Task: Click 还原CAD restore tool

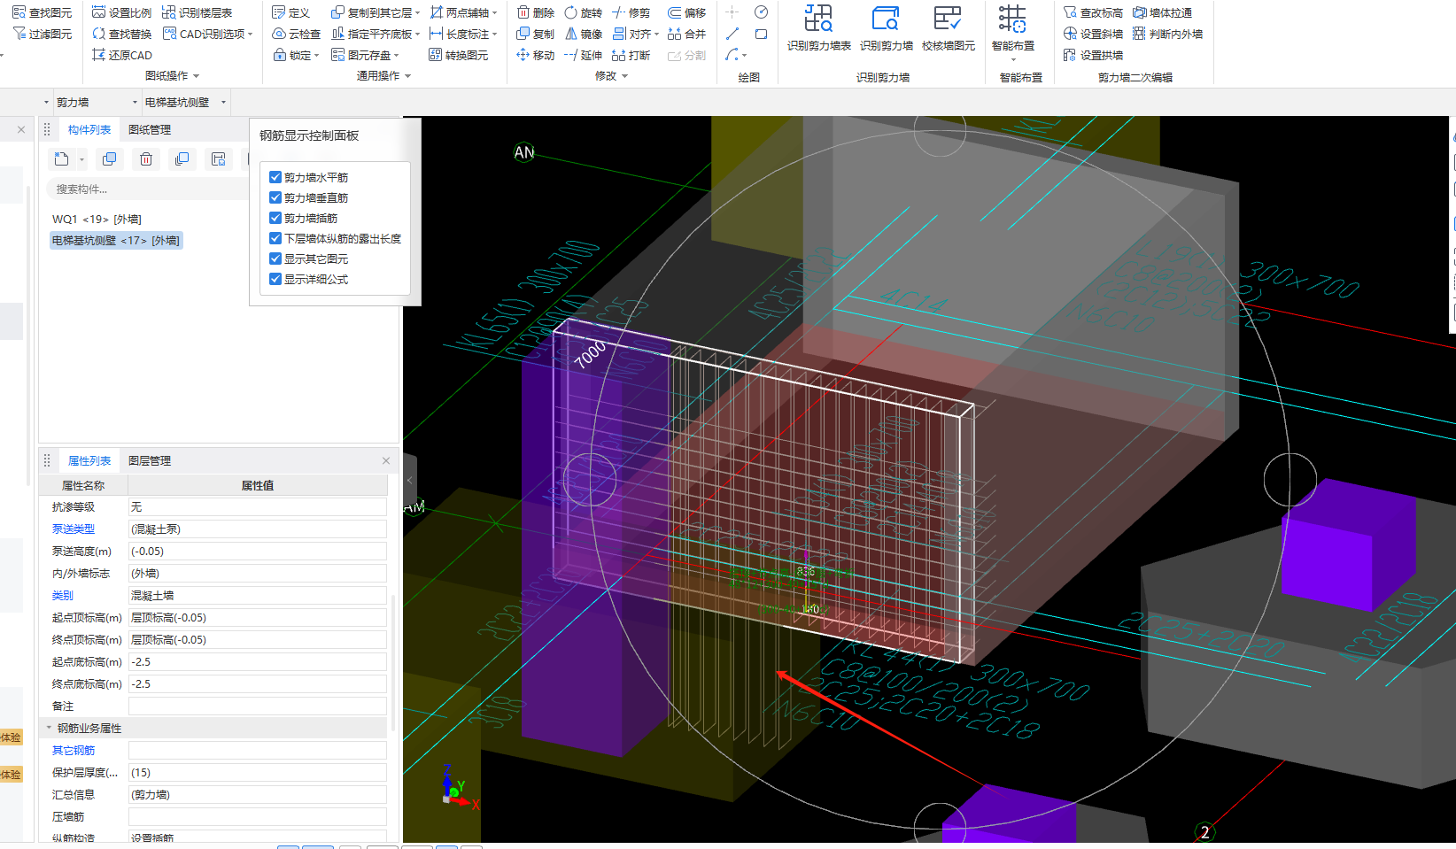Action: click(121, 55)
